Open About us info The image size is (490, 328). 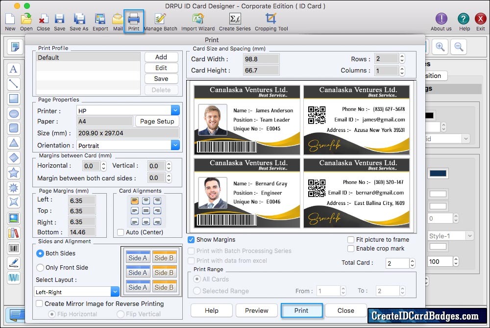441,22
